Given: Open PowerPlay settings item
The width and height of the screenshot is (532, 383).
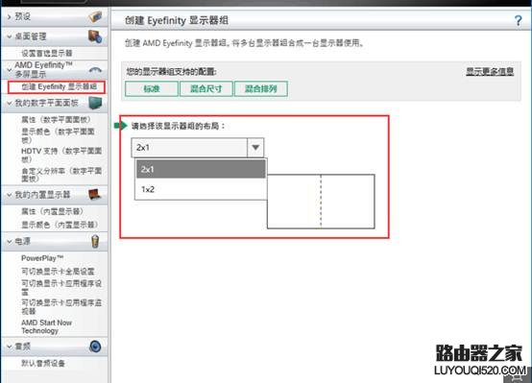Looking at the screenshot, I should (x=42, y=258).
